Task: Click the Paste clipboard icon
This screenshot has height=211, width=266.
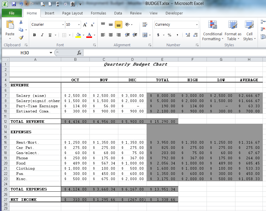Action: (10, 24)
